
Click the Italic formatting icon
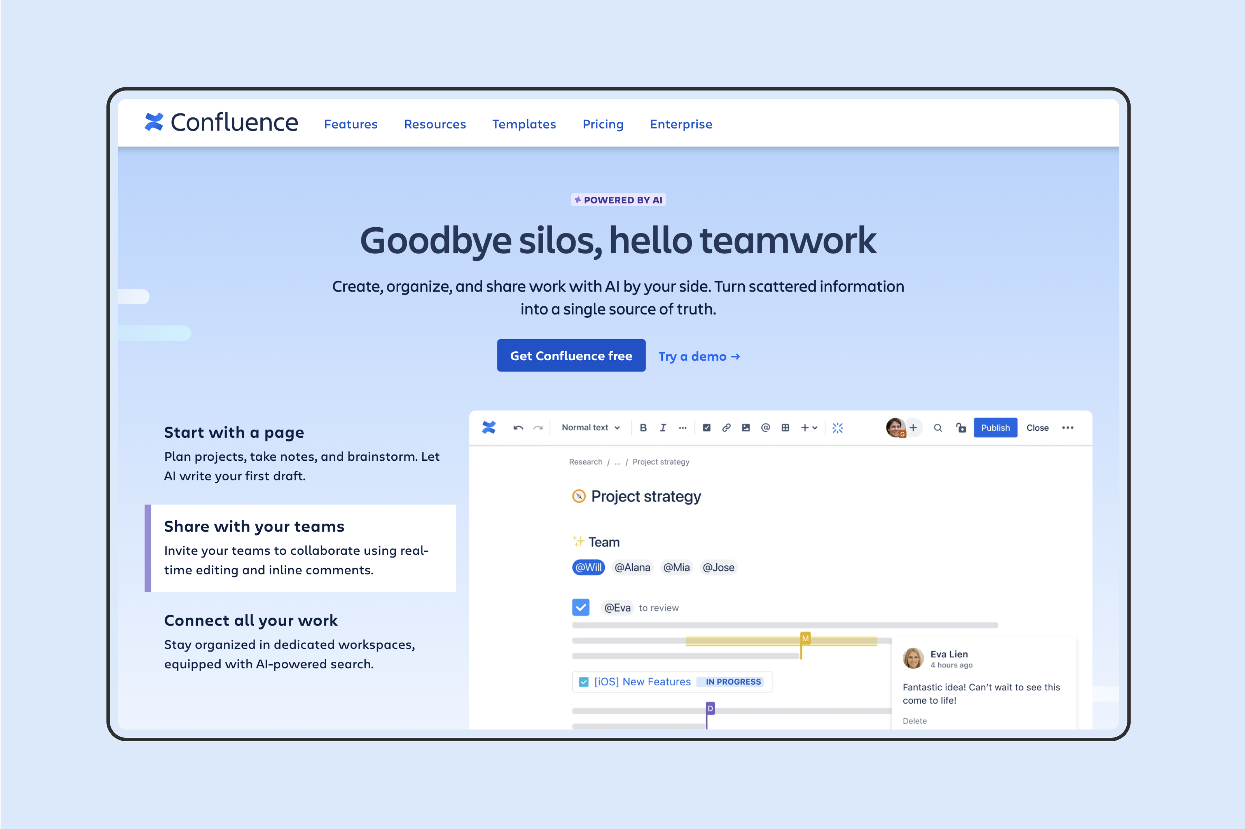[665, 428]
